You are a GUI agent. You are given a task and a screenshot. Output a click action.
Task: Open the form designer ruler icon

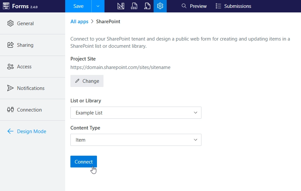point(121,6)
